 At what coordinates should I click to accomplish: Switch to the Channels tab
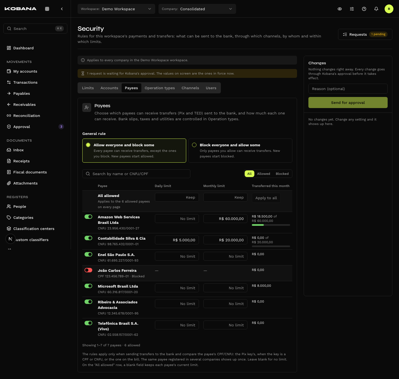pos(190,88)
